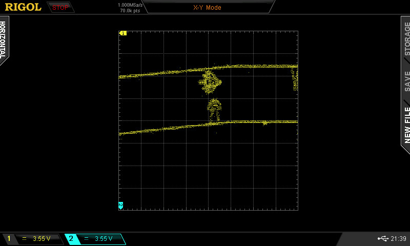Click the channel 2 DC coupling icon
This screenshot has height=246, width=410.
coord(86,239)
